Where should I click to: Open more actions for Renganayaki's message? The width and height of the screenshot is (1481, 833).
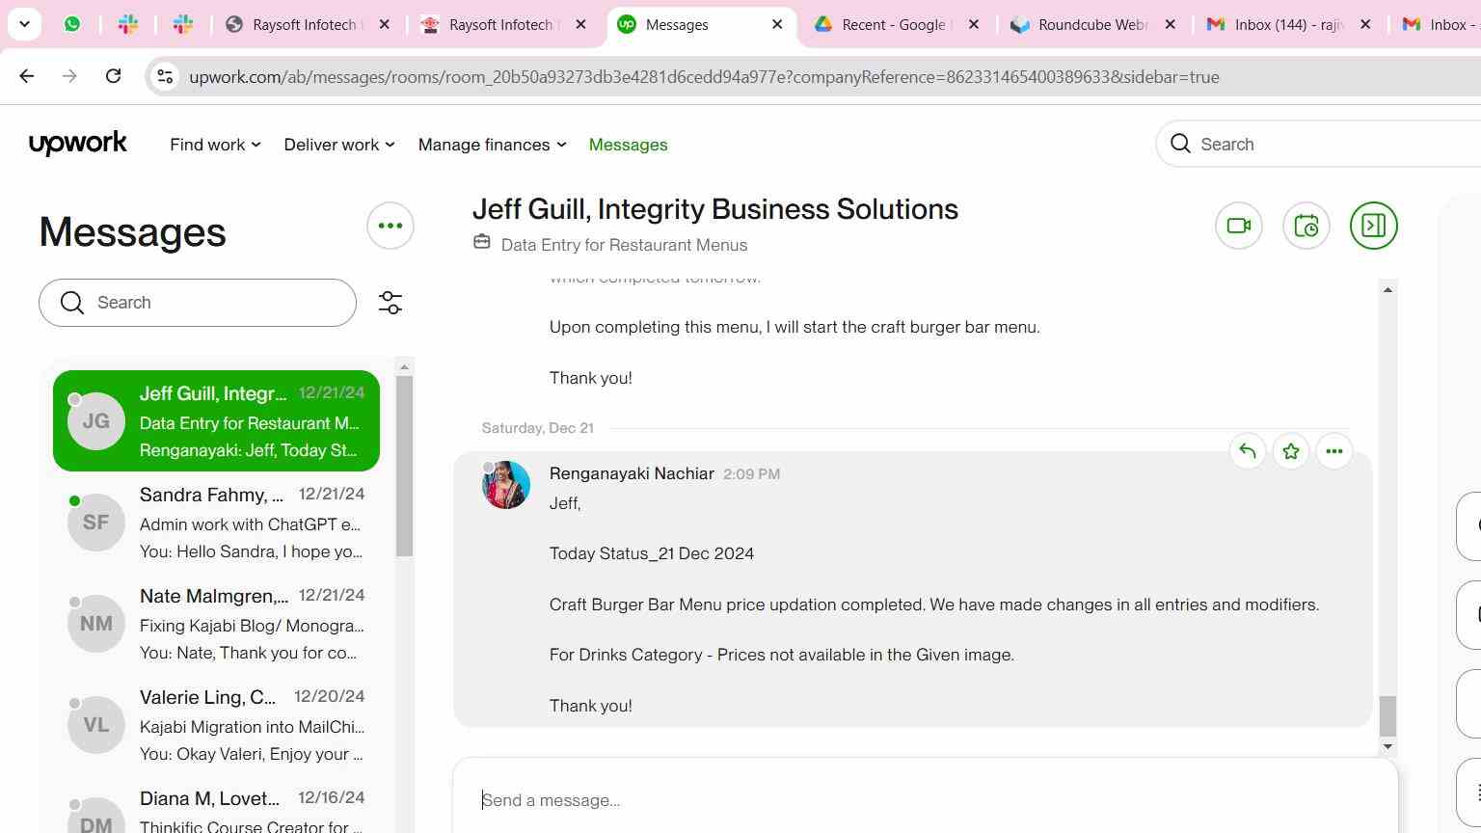[1333, 451]
